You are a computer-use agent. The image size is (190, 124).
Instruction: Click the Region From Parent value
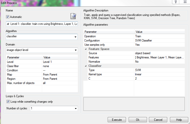pyautogui.click(x=60, y=79)
